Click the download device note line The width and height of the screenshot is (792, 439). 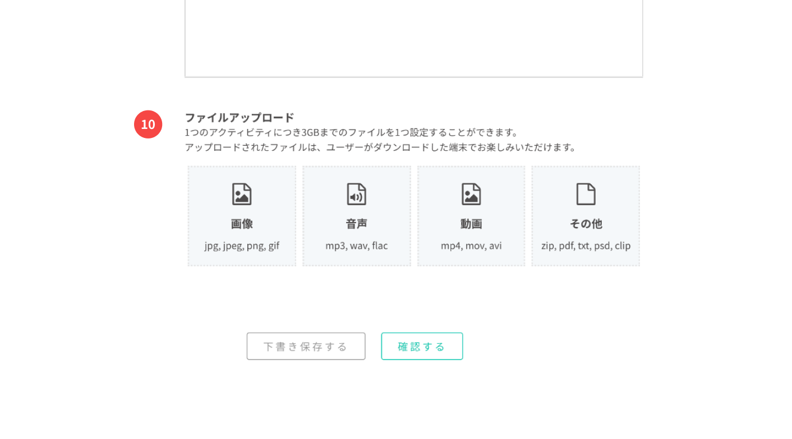click(x=381, y=147)
